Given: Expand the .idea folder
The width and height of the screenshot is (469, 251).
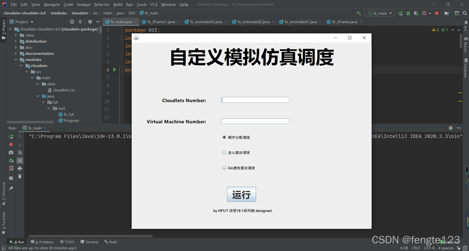Looking at the screenshot, I should tap(16, 35).
